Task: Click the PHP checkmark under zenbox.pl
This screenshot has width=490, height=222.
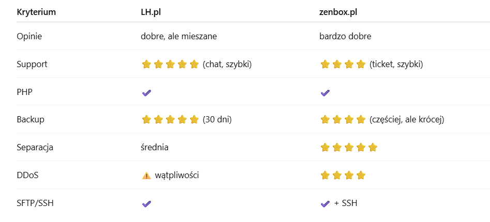Action: [325, 92]
